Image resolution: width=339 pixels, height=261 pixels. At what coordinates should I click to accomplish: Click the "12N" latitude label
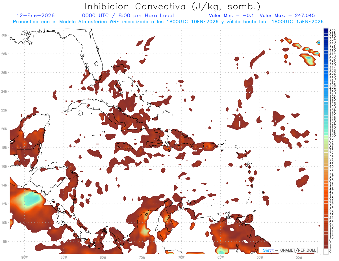pos(5,204)
